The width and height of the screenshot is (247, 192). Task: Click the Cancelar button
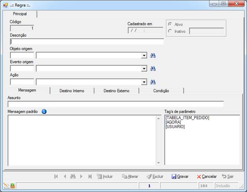[x=207, y=176]
